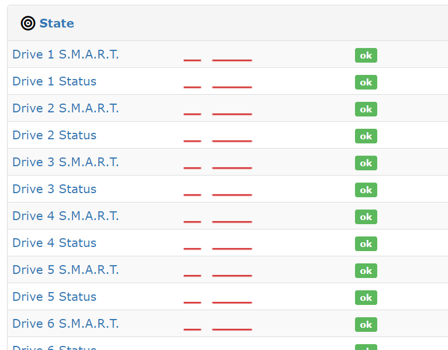Open Drive 4 S.M.A.R.T. service
Screen dimensions: 448x350
(66, 216)
